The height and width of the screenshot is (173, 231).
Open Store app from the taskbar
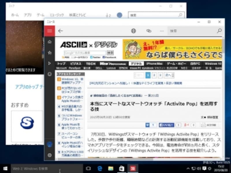tap(122, 168)
